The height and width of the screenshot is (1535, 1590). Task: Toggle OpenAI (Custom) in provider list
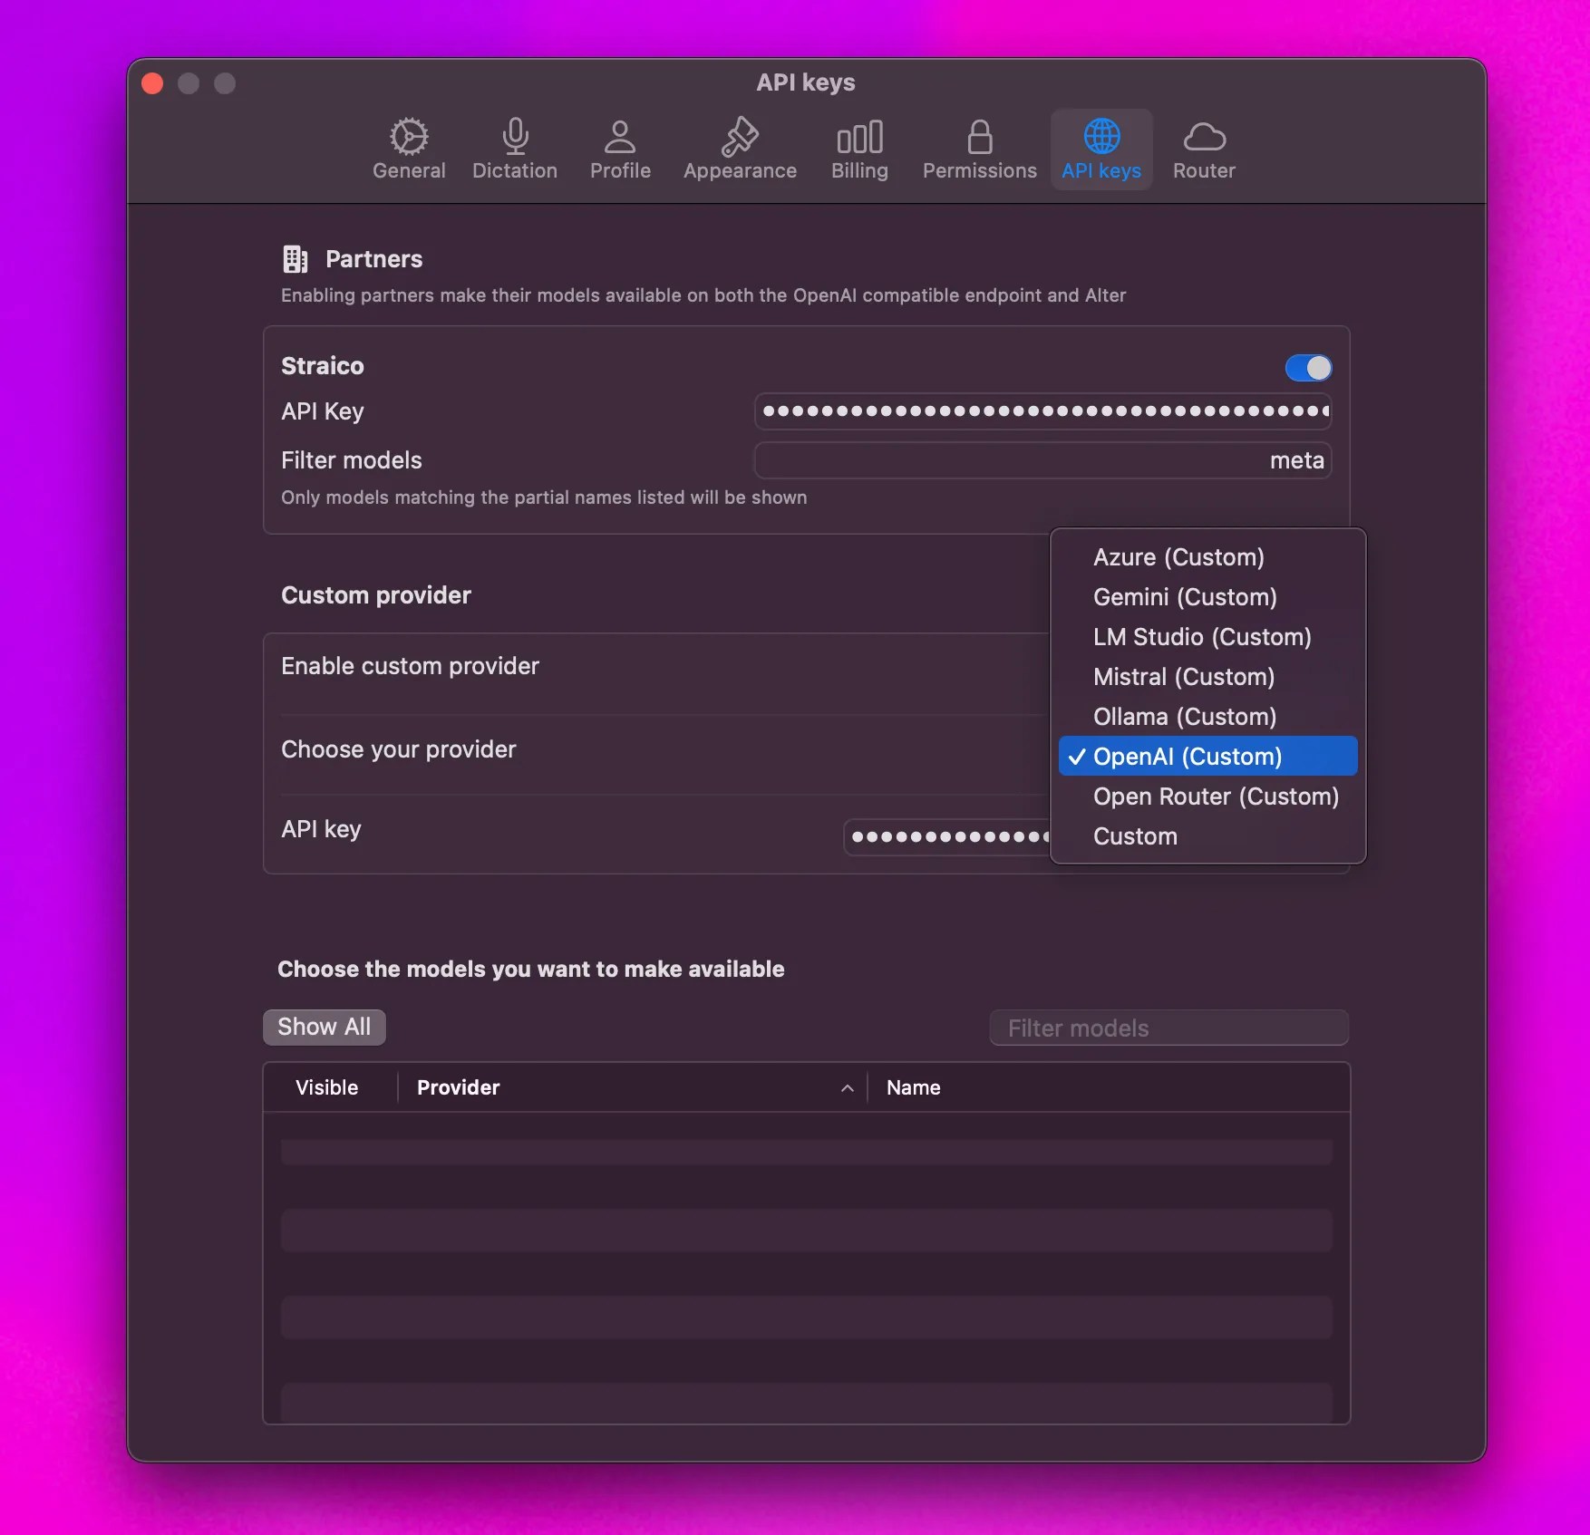1207,756
